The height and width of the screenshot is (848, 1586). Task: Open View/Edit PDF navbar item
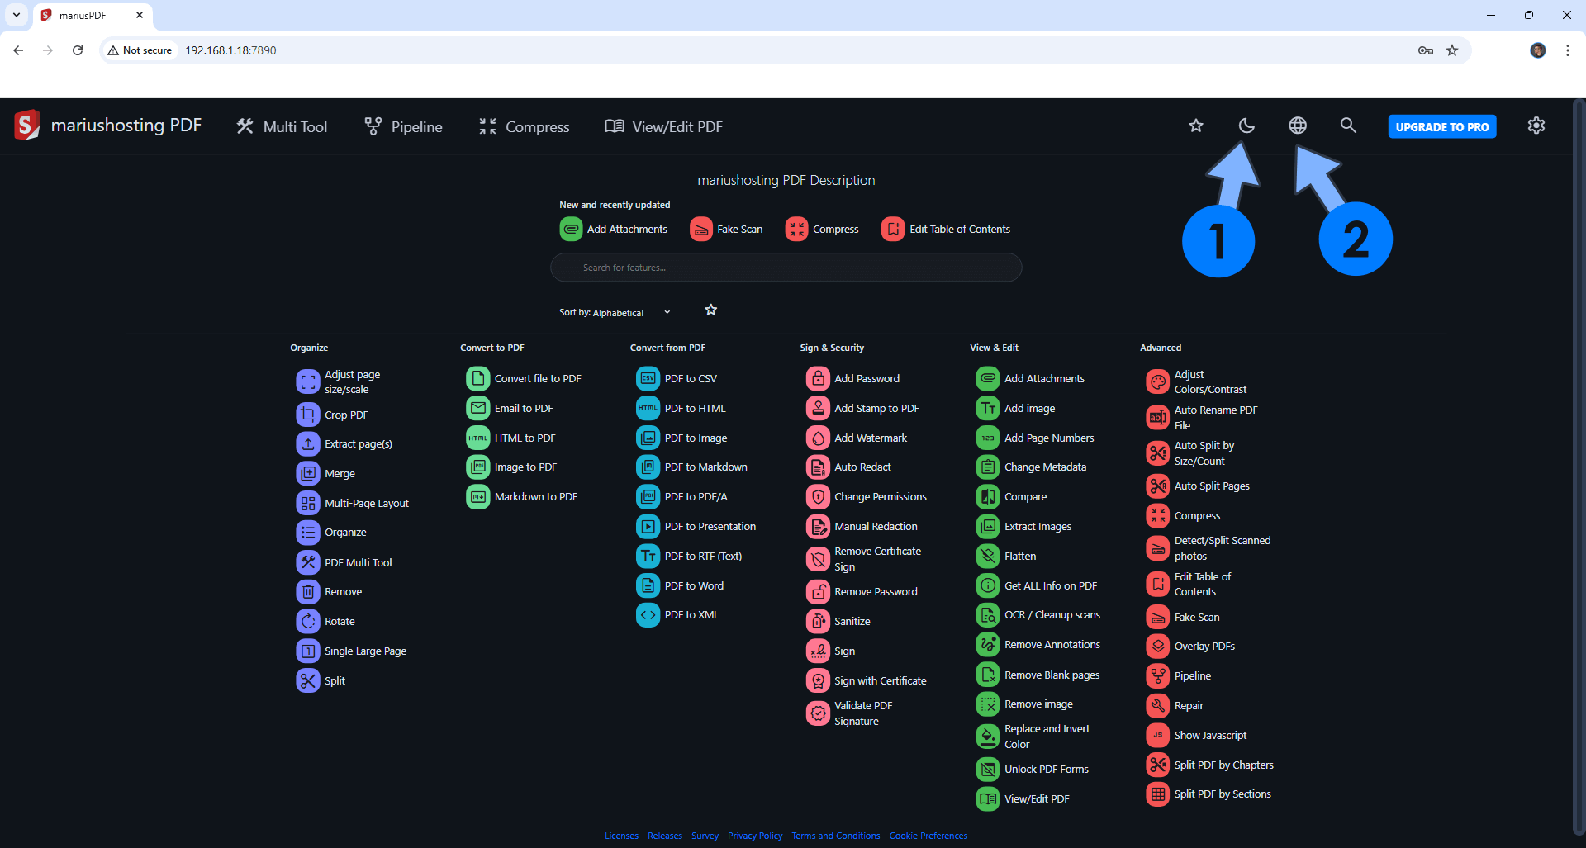pyautogui.click(x=663, y=126)
